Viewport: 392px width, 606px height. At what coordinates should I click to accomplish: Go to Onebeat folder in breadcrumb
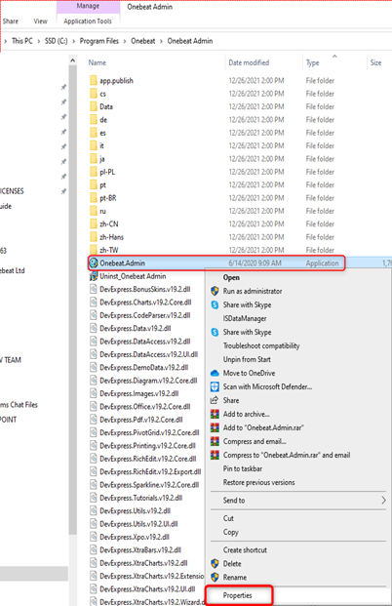[143, 41]
